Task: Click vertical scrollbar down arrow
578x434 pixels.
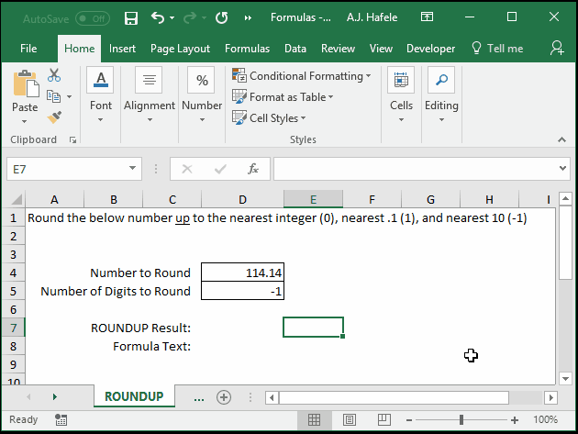Action: pyautogui.click(x=565, y=378)
